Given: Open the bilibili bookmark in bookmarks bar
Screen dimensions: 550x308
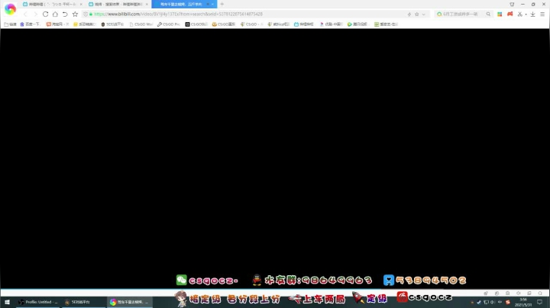Looking at the screenshot, I should pos(304,24).
